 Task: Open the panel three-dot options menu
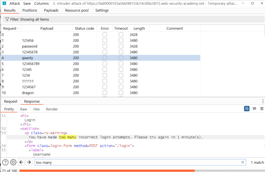click(x=263, y=101)
